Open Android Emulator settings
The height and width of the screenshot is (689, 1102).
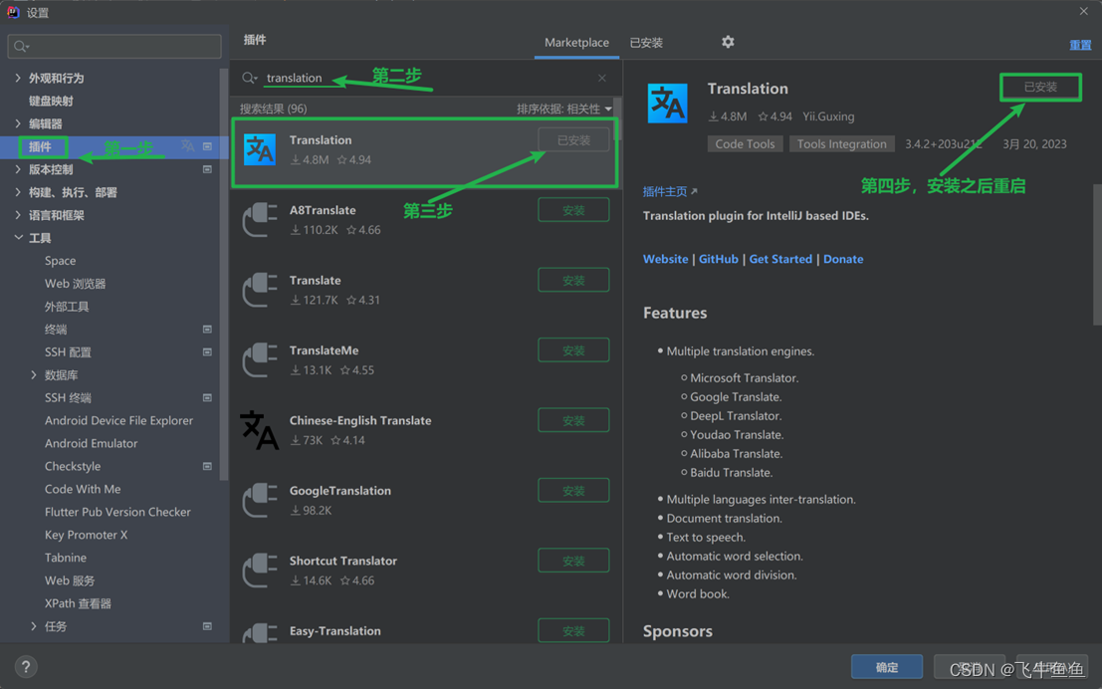(x=91, y=444)
